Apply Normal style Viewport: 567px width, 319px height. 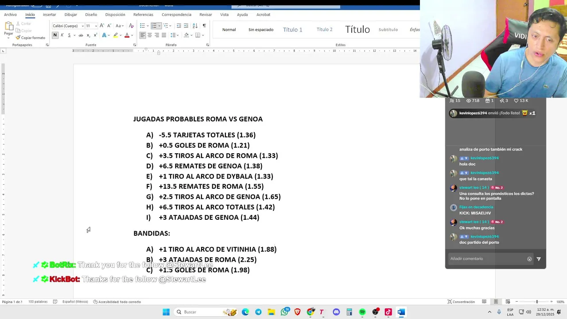[229, 30]
